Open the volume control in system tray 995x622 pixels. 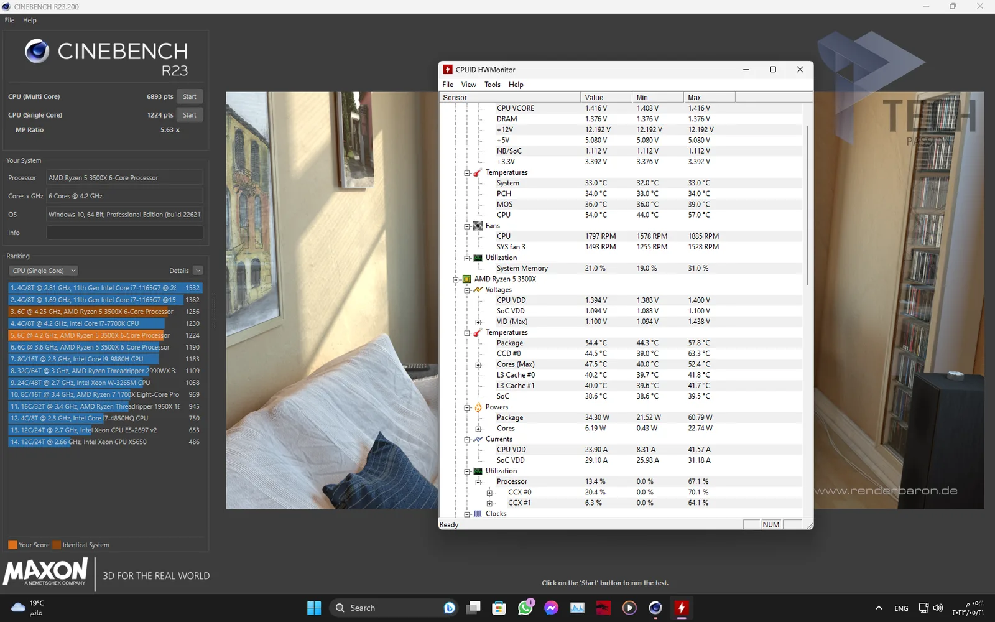click(938, 608)
